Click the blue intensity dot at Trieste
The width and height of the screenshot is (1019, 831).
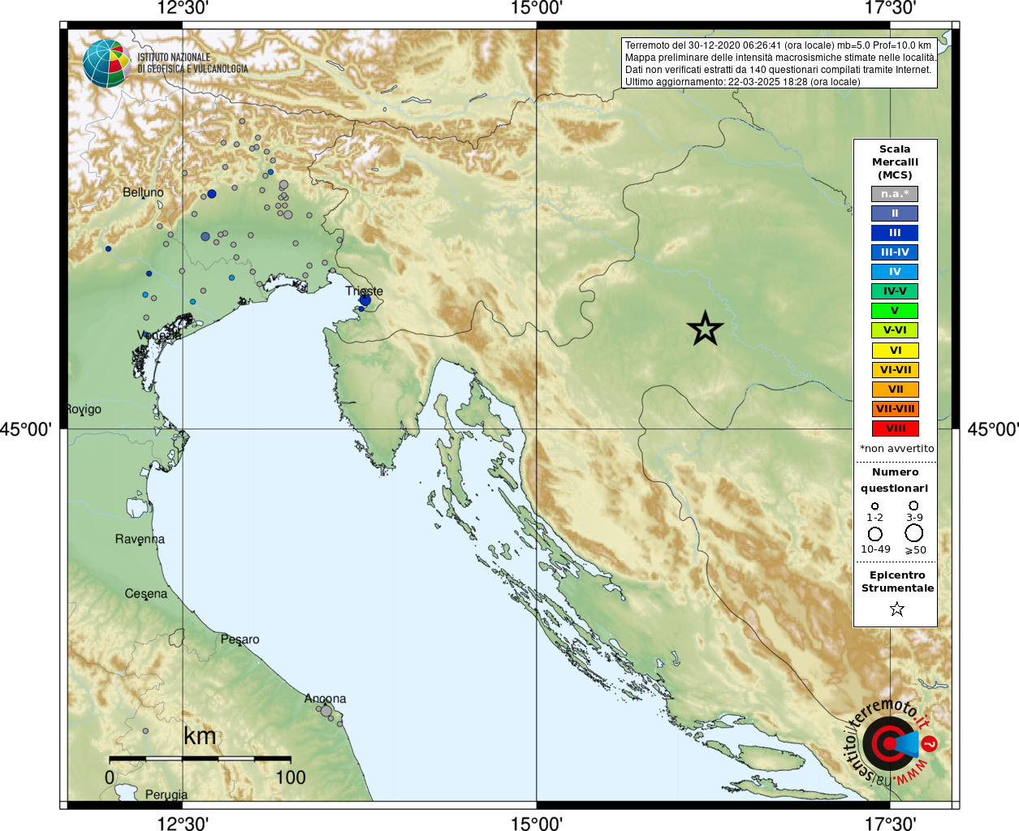point(365,300)
